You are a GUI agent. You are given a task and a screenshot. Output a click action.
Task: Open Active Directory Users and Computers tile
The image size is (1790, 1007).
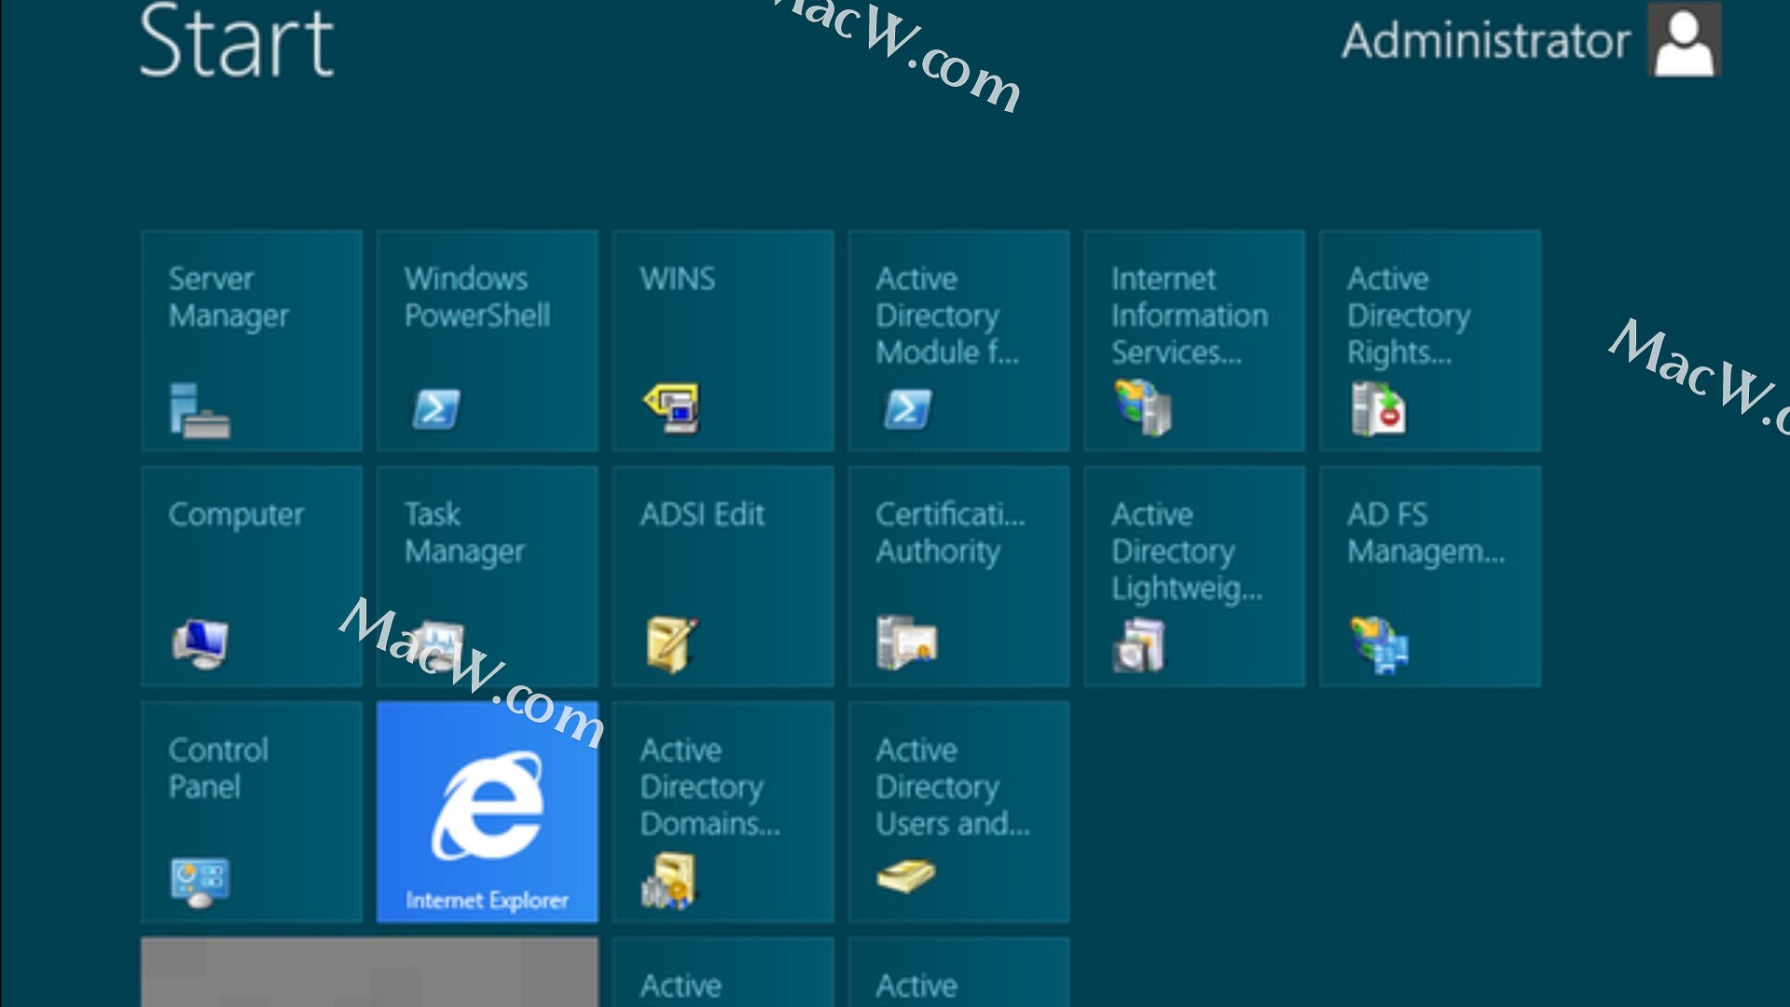[x=958, y=812]
